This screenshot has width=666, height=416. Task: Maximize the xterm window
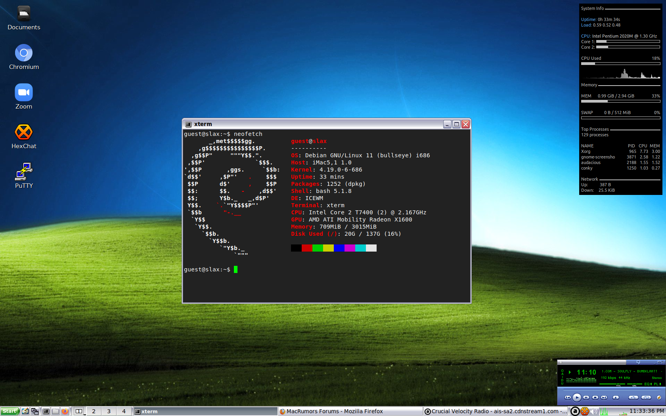click(456, 124)
